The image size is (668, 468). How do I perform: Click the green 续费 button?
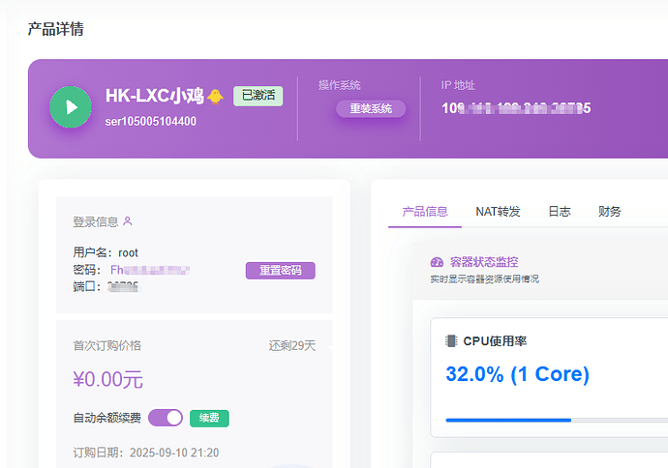tap(209, 418)
